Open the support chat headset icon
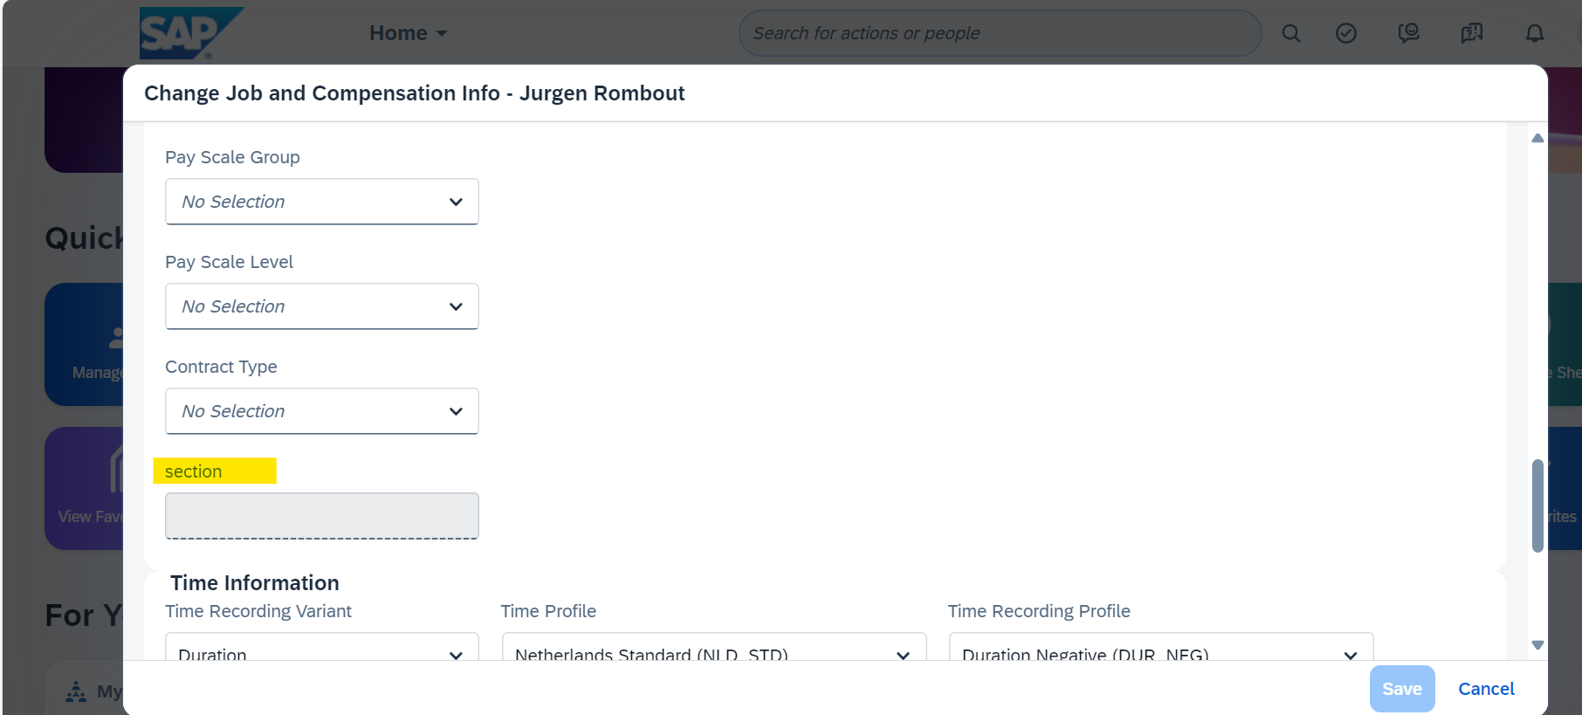 (1408, 33)
